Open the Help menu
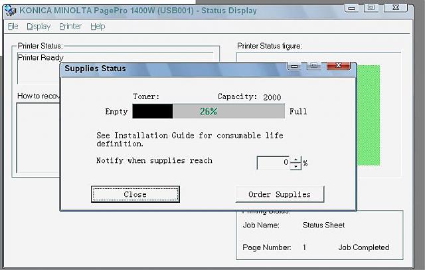425x270 pixels. pyautogui.click(x=98, y=26)
